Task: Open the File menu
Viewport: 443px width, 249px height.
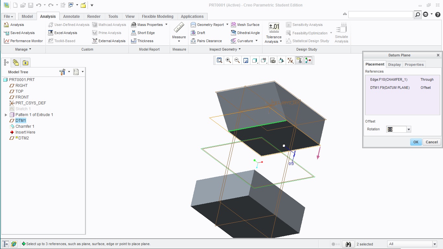Action: pos(8,17)
